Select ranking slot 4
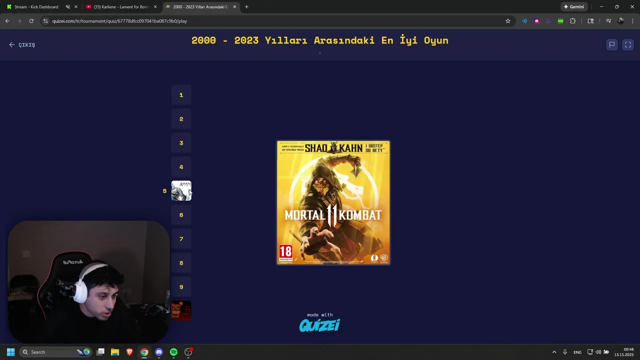This screenshot has height=360, width=640. click(x=181, y=167)
